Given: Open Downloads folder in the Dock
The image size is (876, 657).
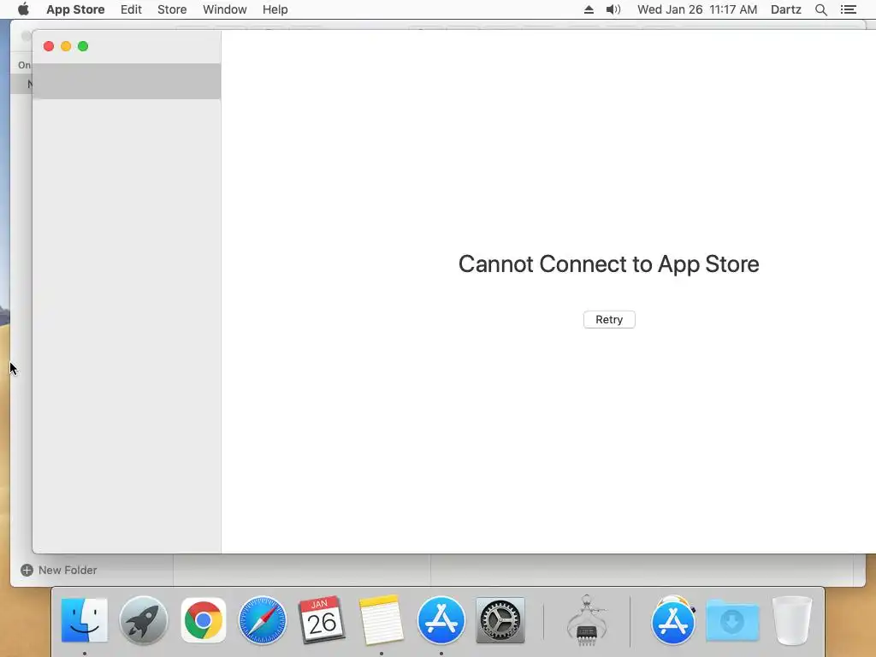Looking at the screenshot, I should pos(732,620).
